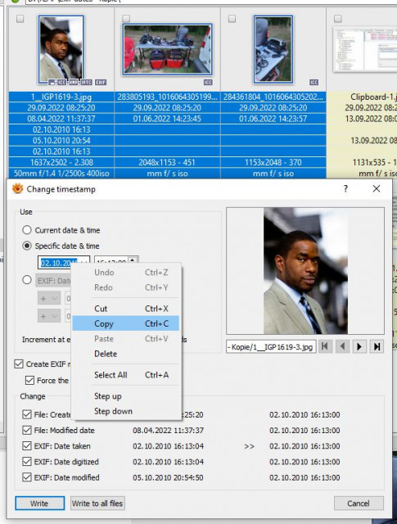Toggle the Force the checkbox

point(29,380)
